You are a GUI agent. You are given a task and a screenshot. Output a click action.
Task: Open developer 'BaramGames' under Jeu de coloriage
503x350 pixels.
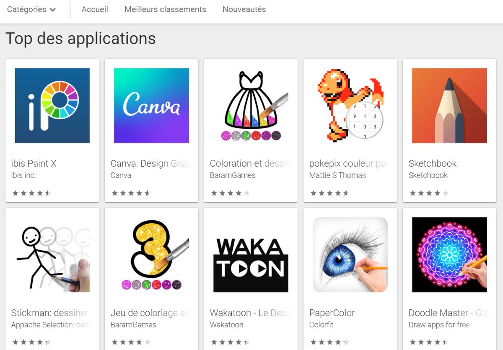(x=133, y=325)
